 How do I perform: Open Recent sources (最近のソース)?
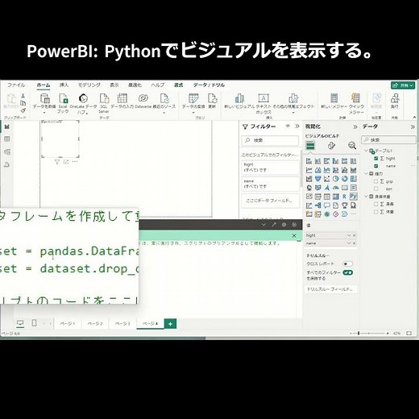pos(164,98)
